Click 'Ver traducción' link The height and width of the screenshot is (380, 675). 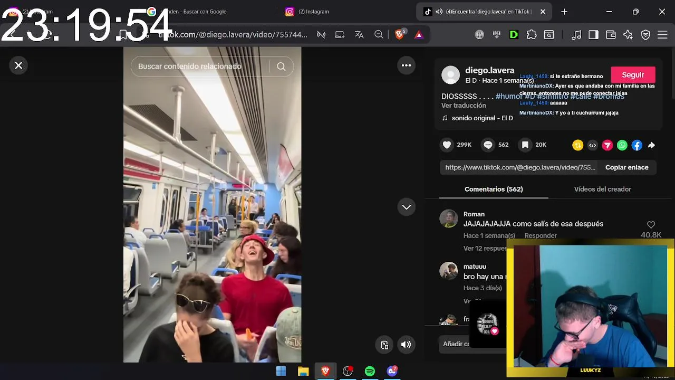464,106
